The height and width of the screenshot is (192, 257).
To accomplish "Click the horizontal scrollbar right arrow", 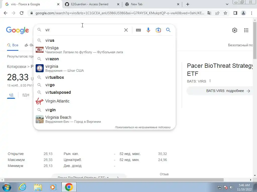I will 251,180.
